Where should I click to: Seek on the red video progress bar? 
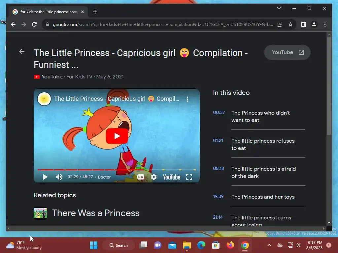(x=117, y=170)
